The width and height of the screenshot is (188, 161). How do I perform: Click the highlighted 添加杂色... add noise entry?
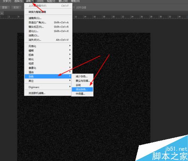(x=82, y=89)
